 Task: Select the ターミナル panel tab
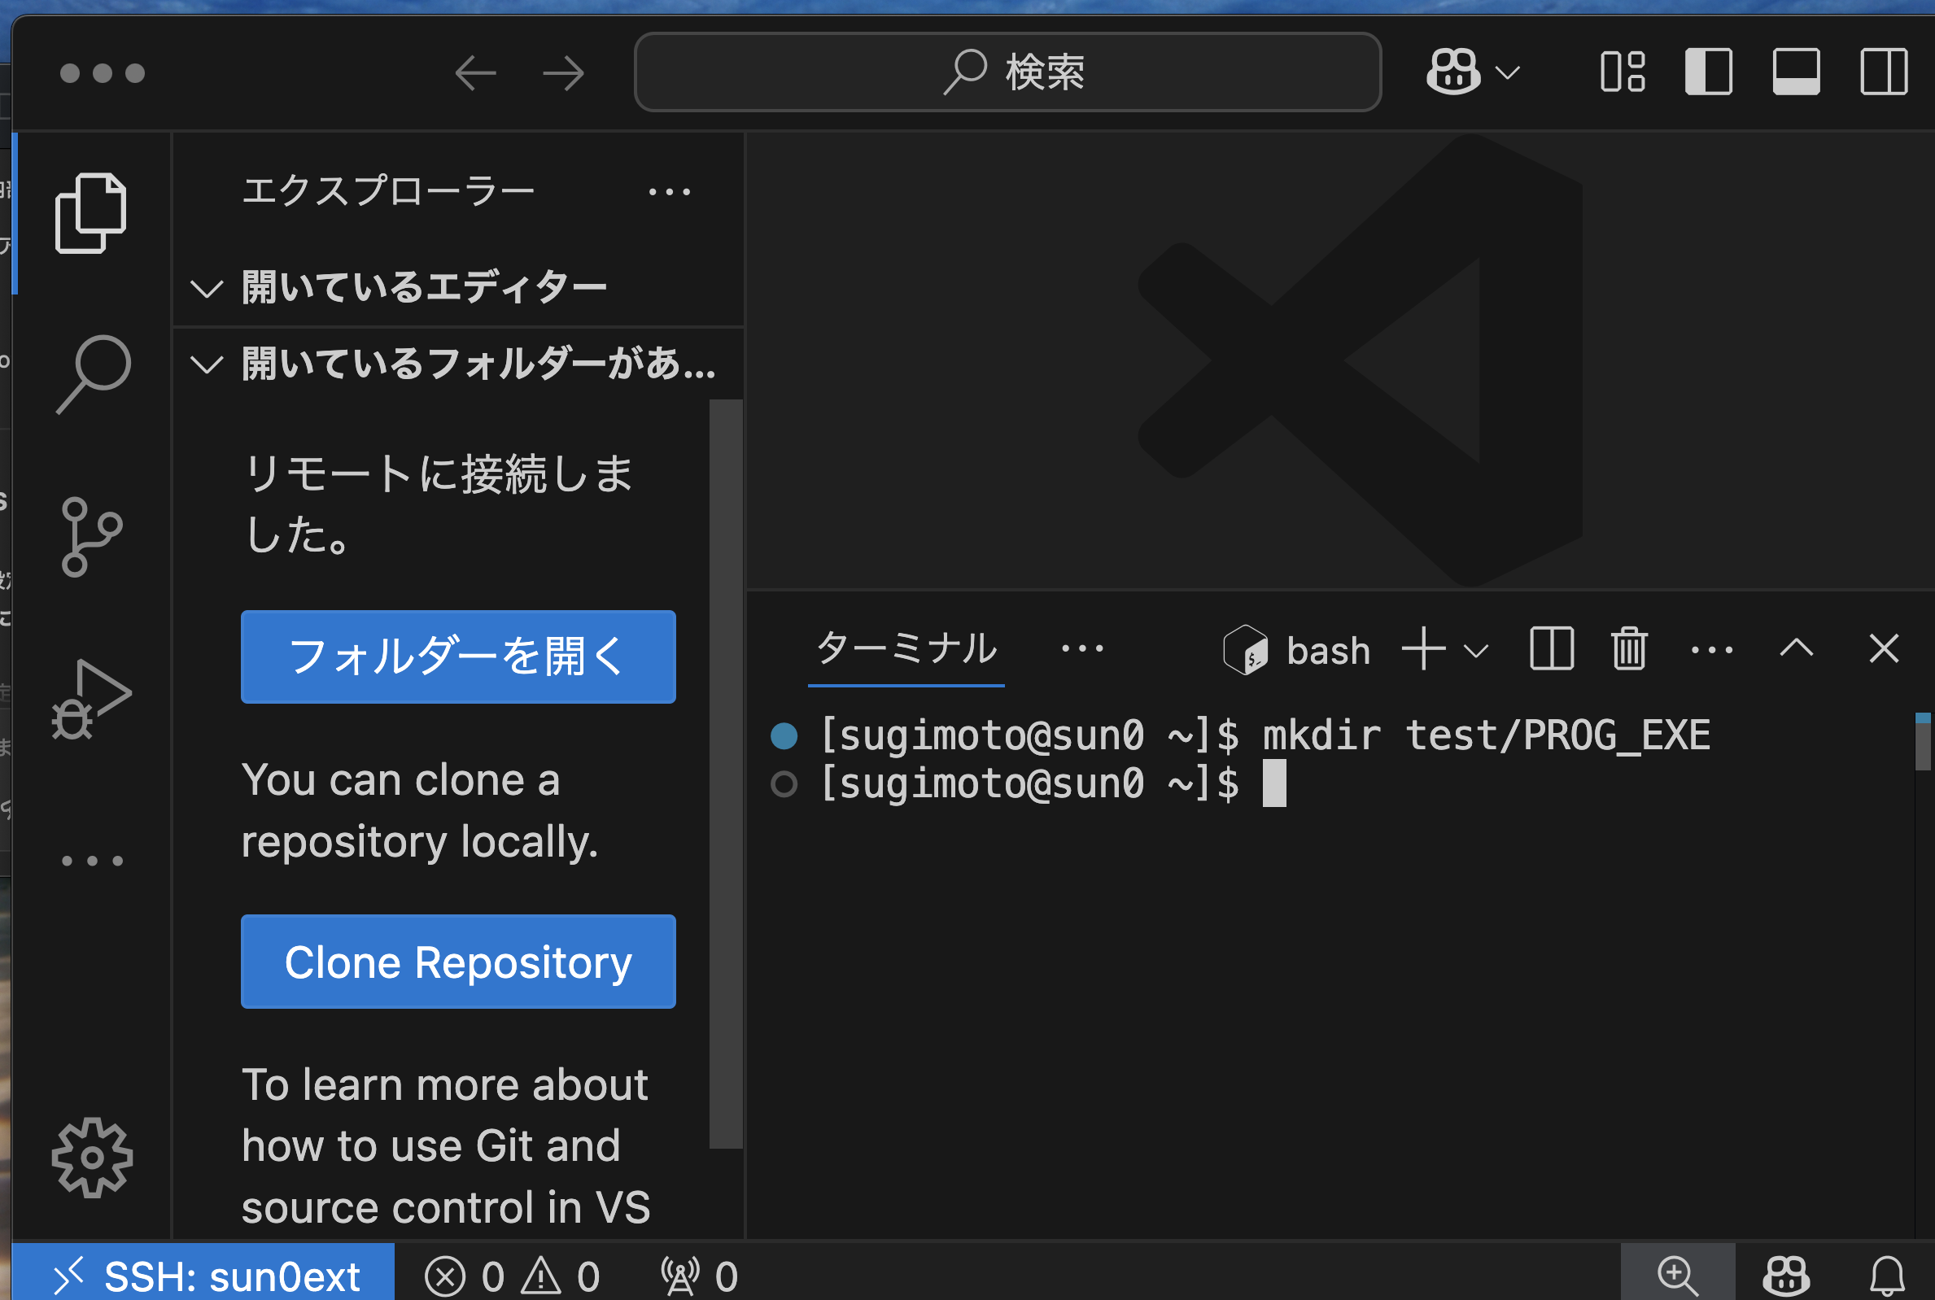pos(906,649)
